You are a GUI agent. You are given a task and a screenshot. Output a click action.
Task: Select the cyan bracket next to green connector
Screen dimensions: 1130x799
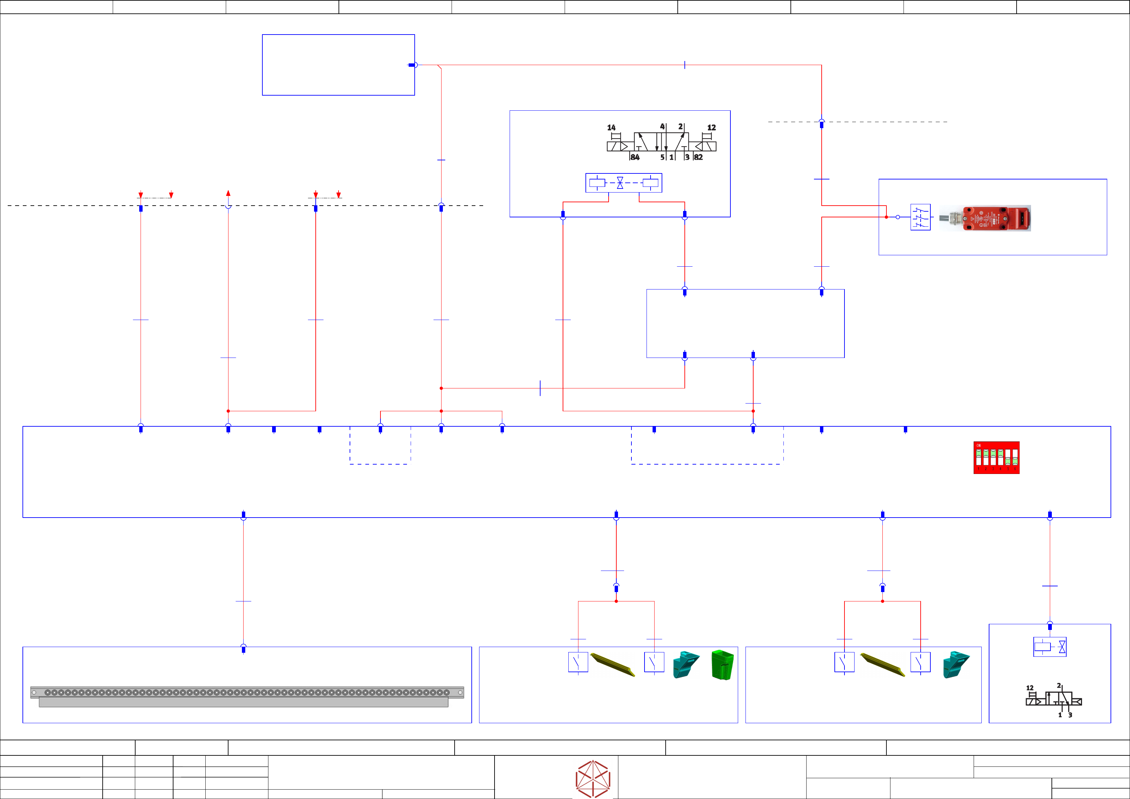[685, 665]
